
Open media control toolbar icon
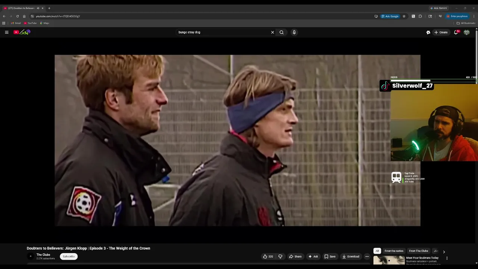coord(440,16)
